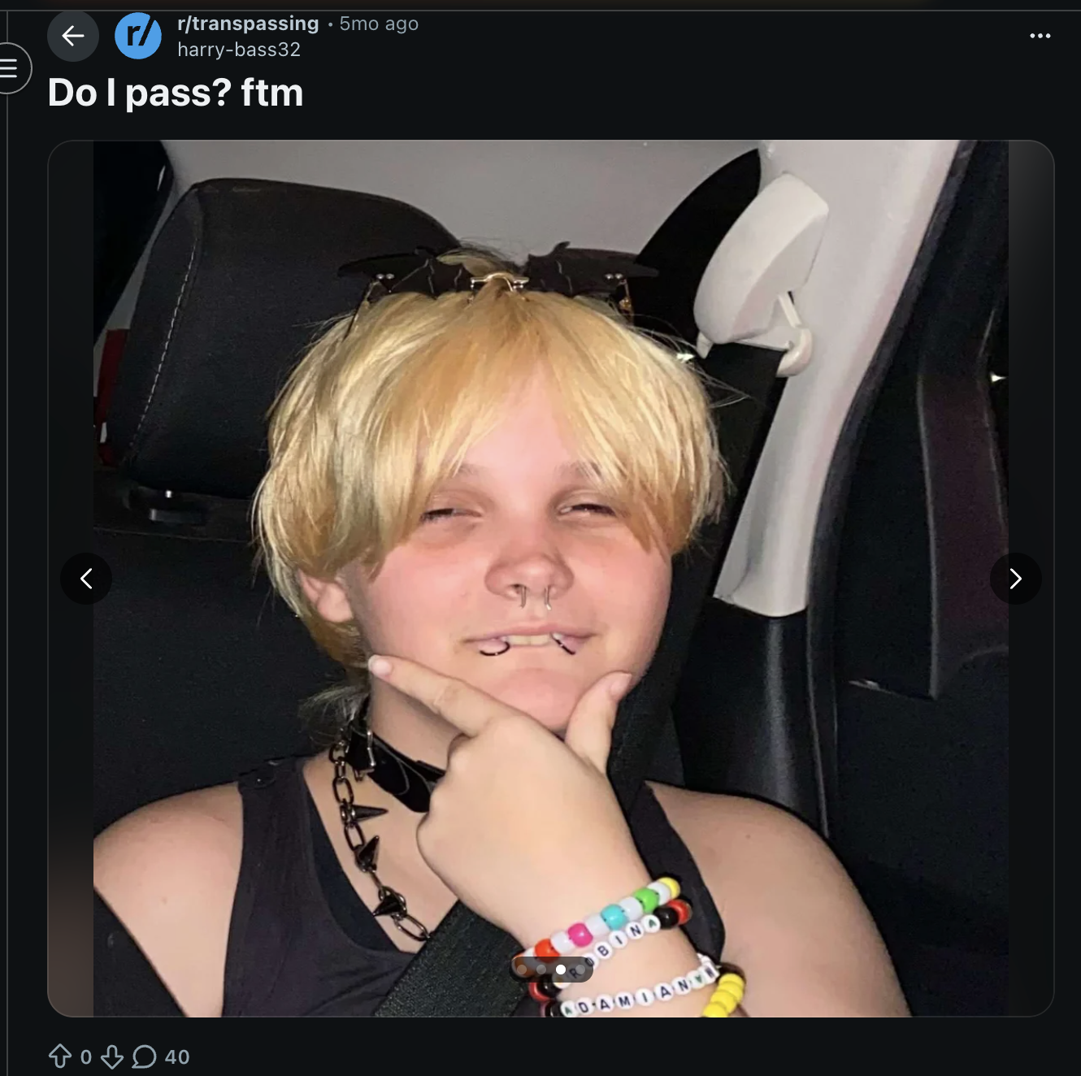Open harry-bass32 user profile
The height and width of the screenshot is (1076, 1081).
pos(239,50)
